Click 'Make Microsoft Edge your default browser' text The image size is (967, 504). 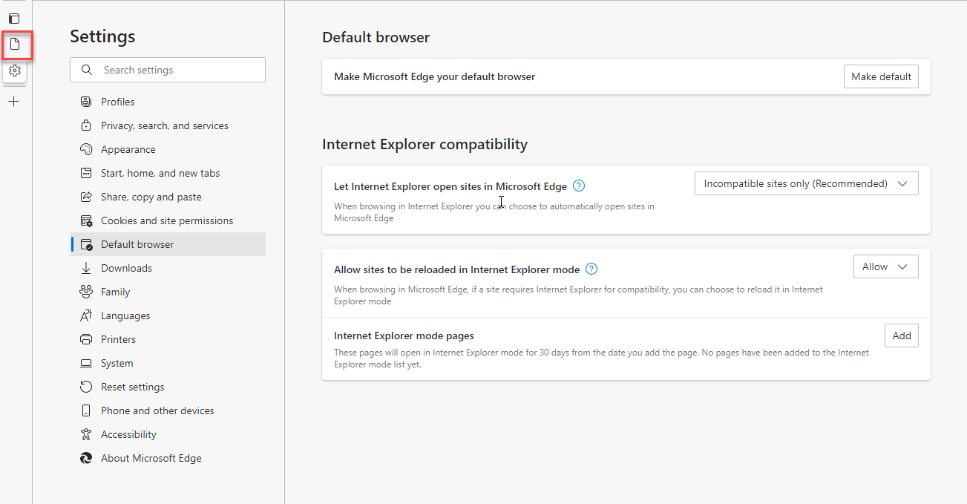point(434,76)
